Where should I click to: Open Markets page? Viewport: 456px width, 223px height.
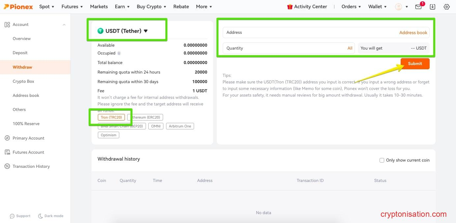point(99,7)
